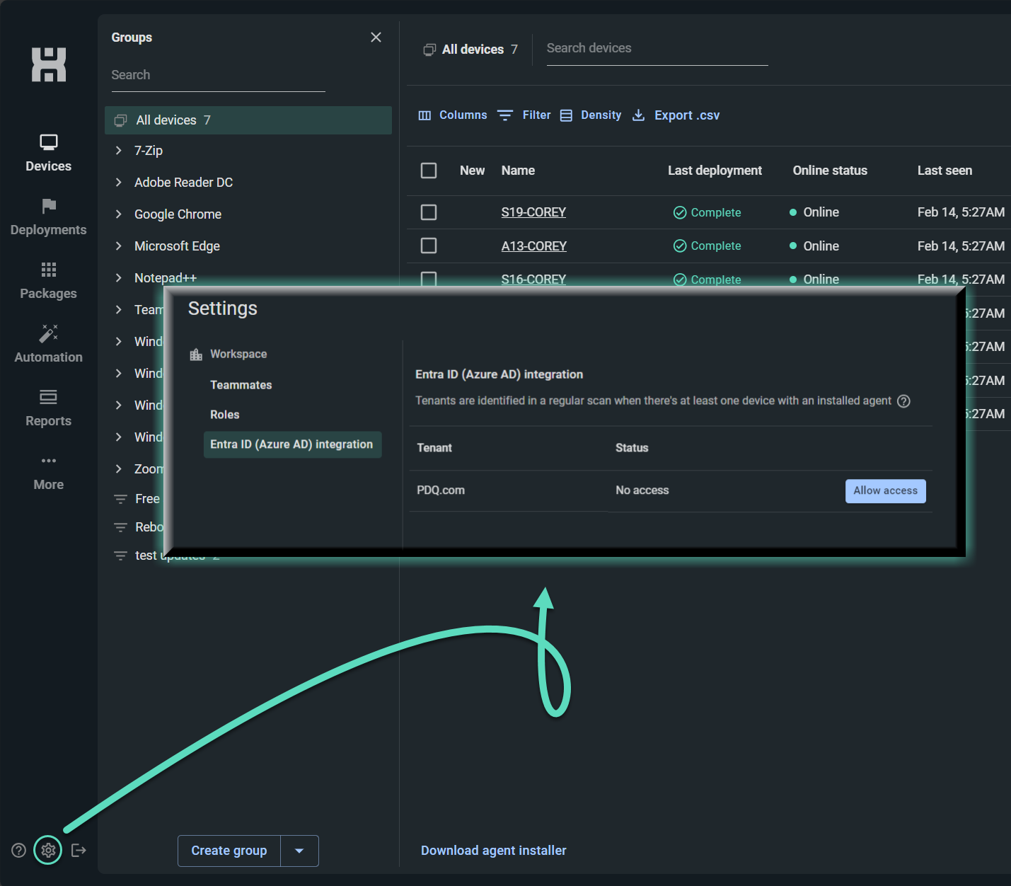Open the Create group dropdown arrow
Screen dimensions: 1011x886
tap(299, 851)
